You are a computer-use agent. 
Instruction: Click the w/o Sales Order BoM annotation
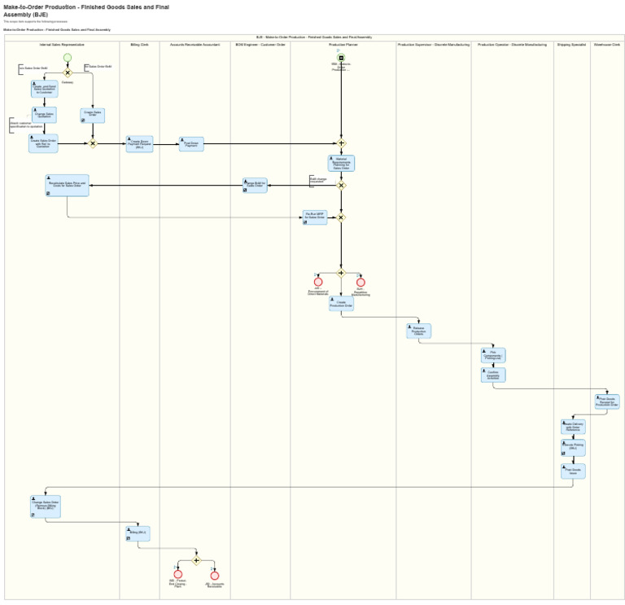(33, 68)
